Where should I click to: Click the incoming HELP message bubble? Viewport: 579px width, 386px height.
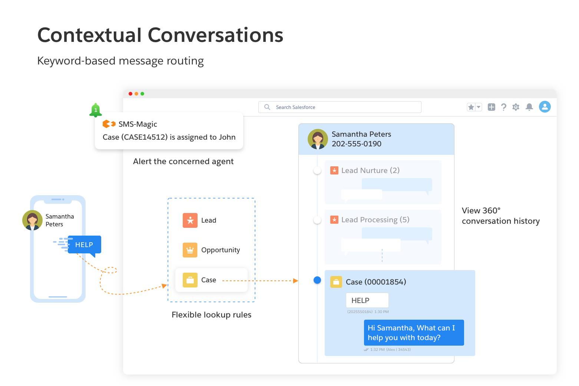pyautogui.click(x=367, y=300)
